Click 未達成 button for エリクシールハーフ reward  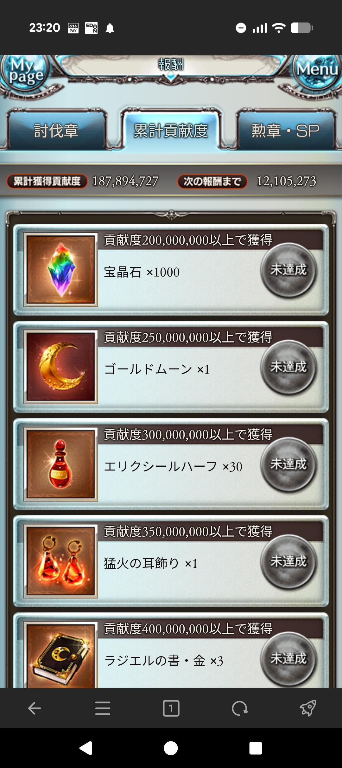click(288, 464)
